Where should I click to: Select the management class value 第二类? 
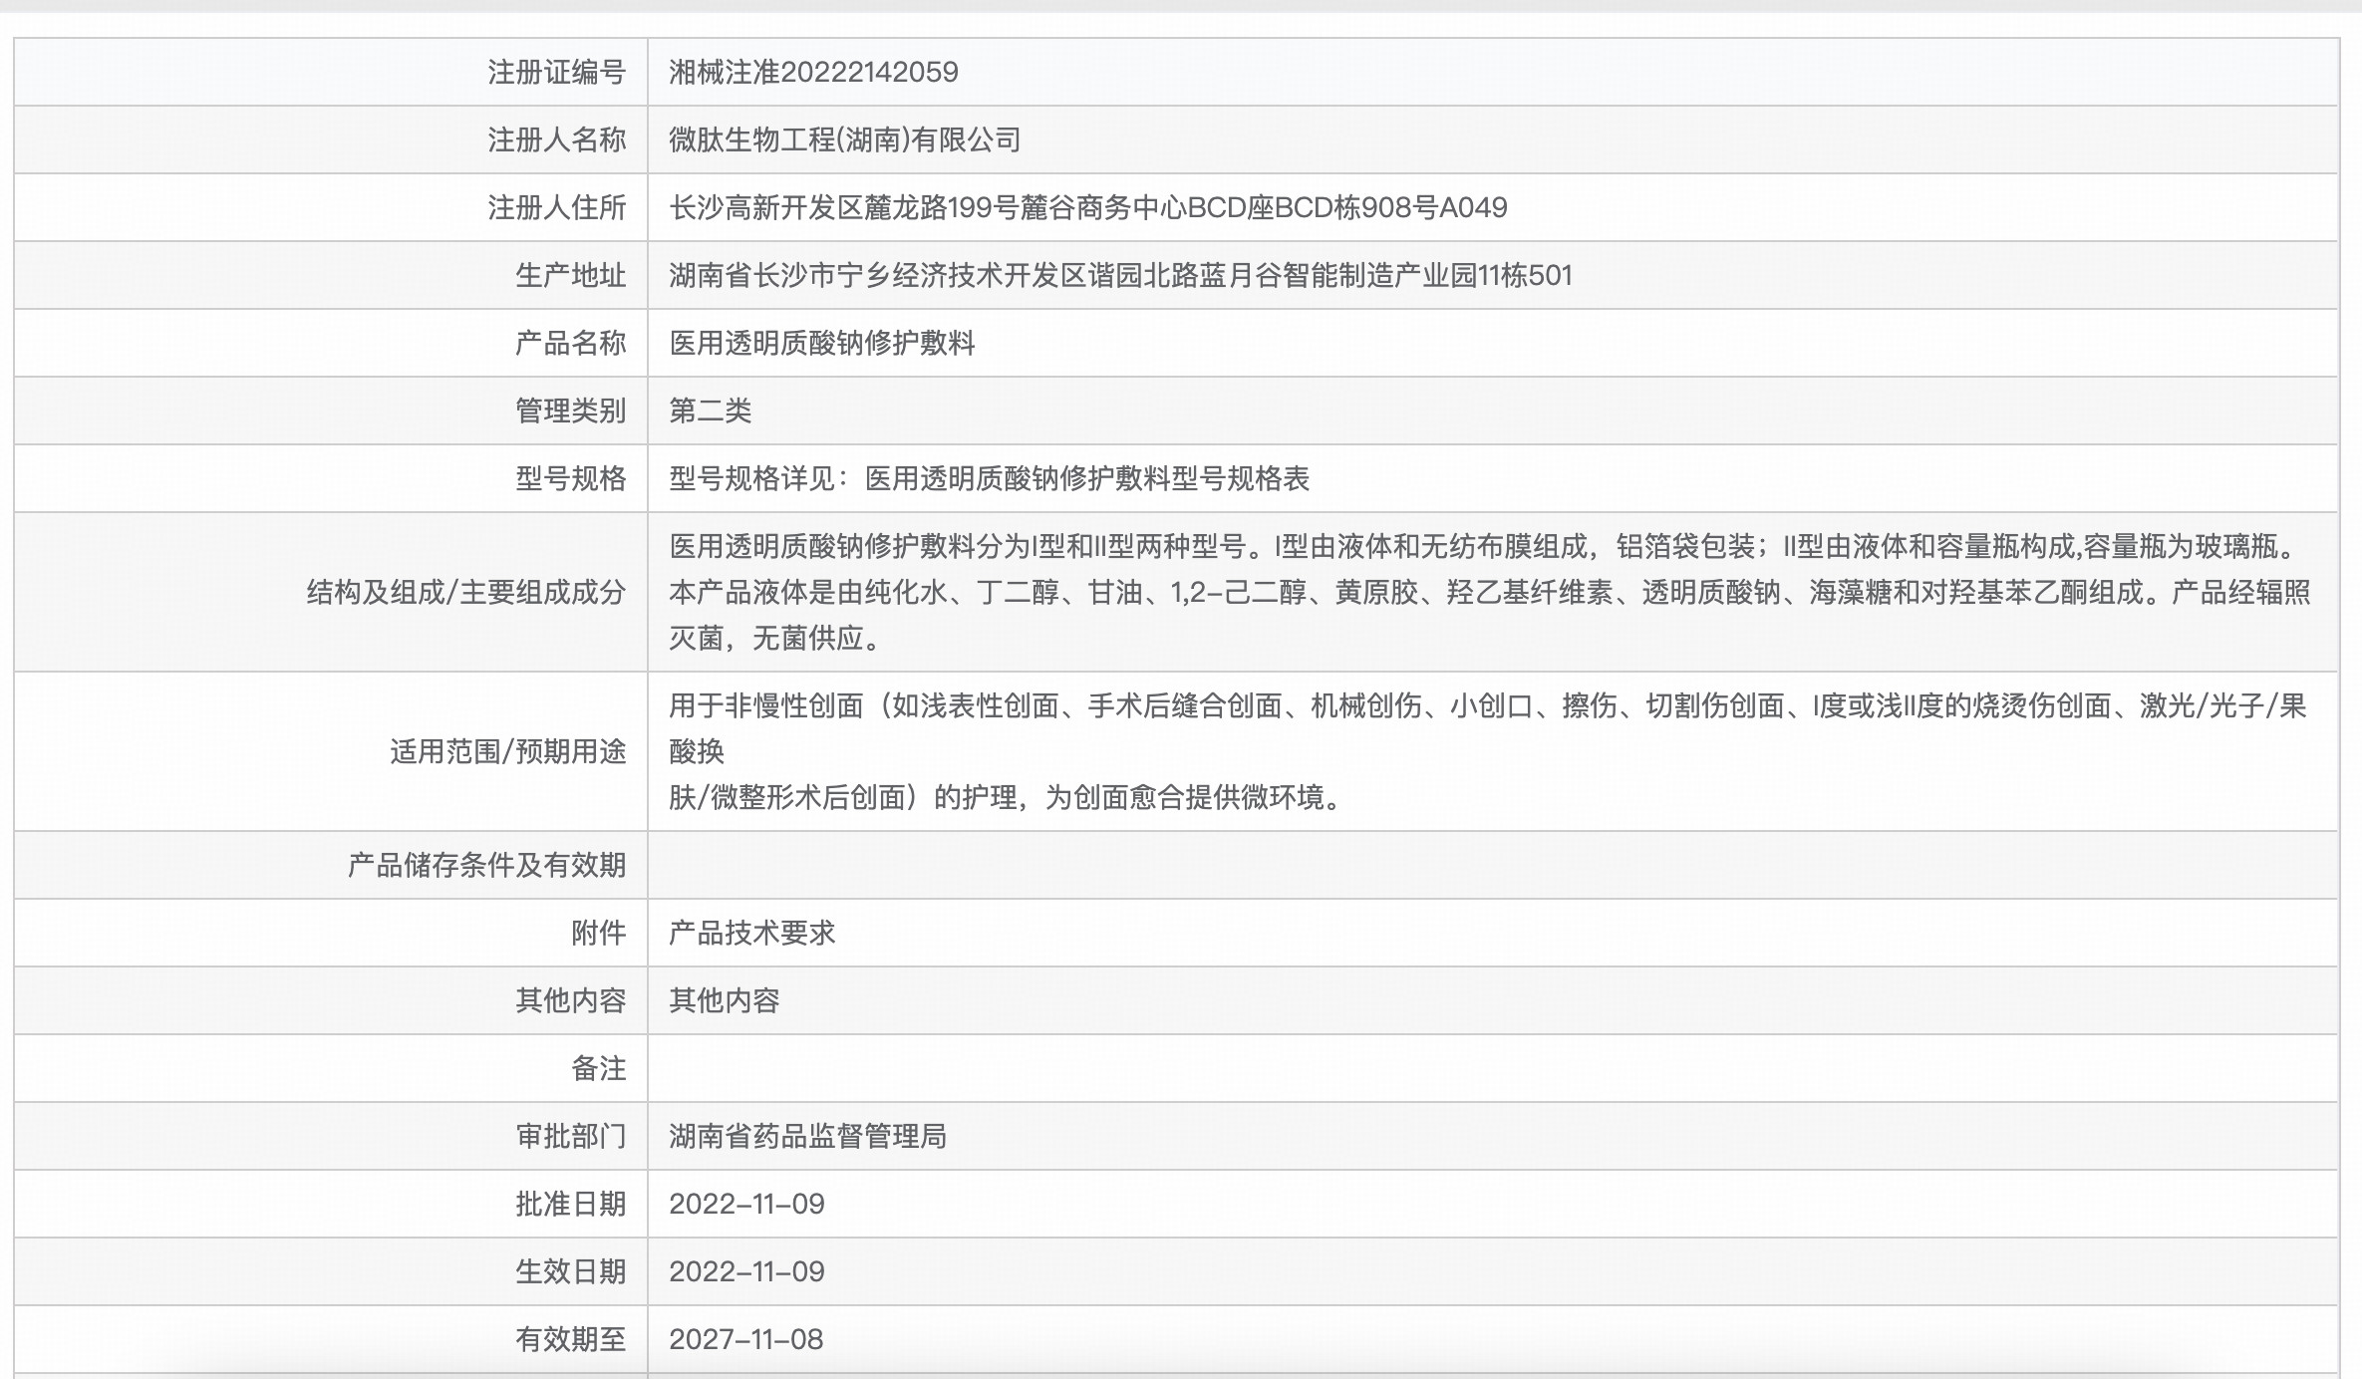pos(710,412)
